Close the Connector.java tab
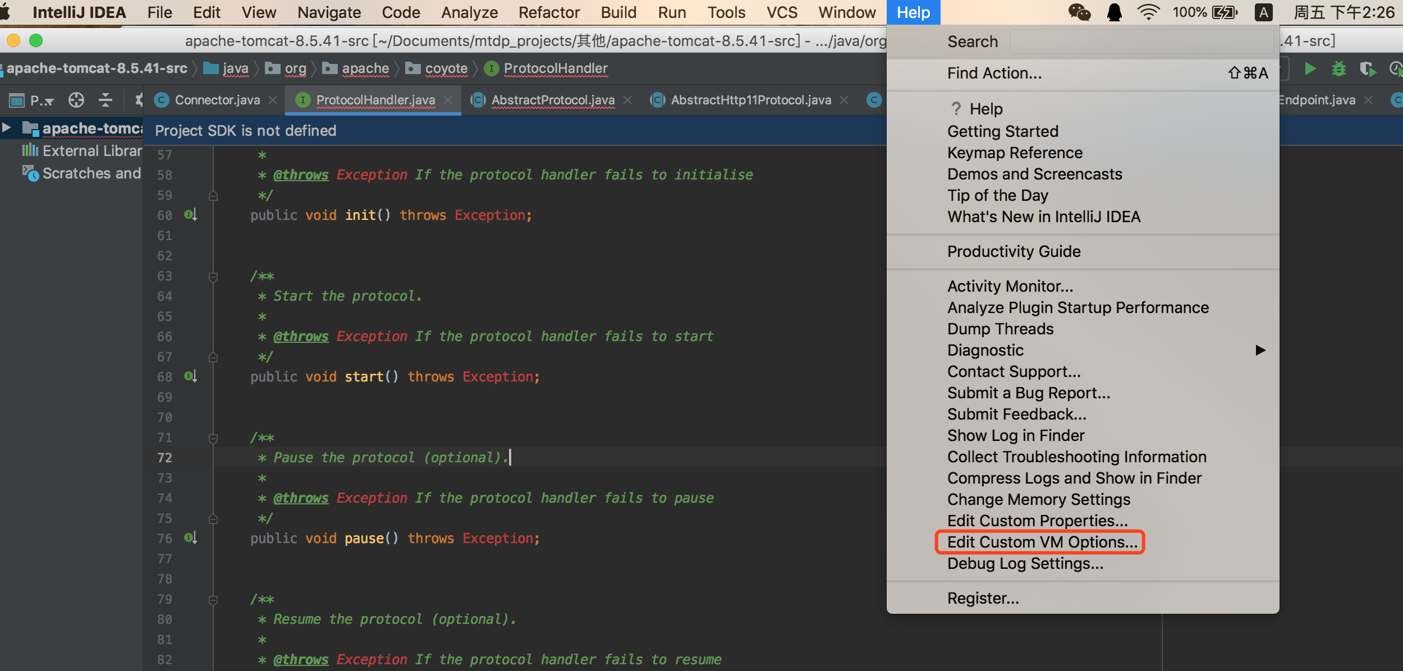 [273, 100]
